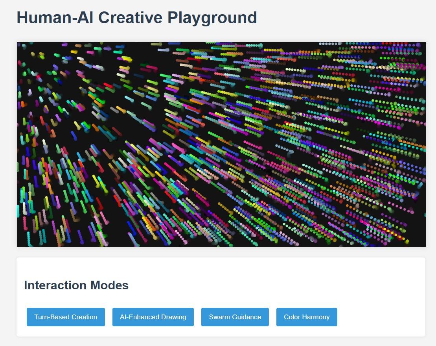Switch to the AI-Enhanced Drawing tab
This screenshot has height=346, width=436.
click(x=153, y=317)
